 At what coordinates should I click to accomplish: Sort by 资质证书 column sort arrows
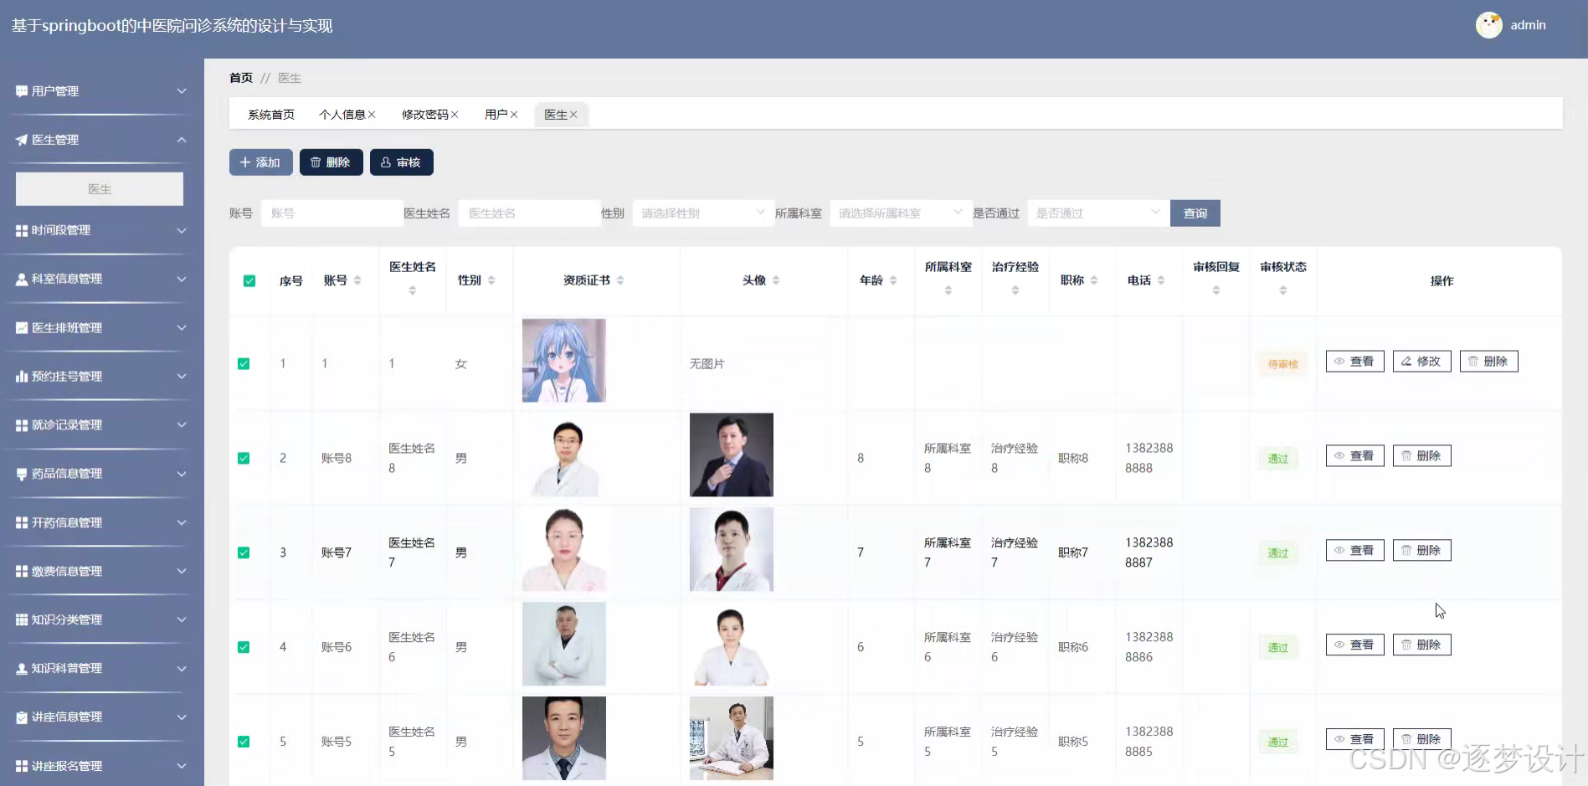(x=620, y=280)
